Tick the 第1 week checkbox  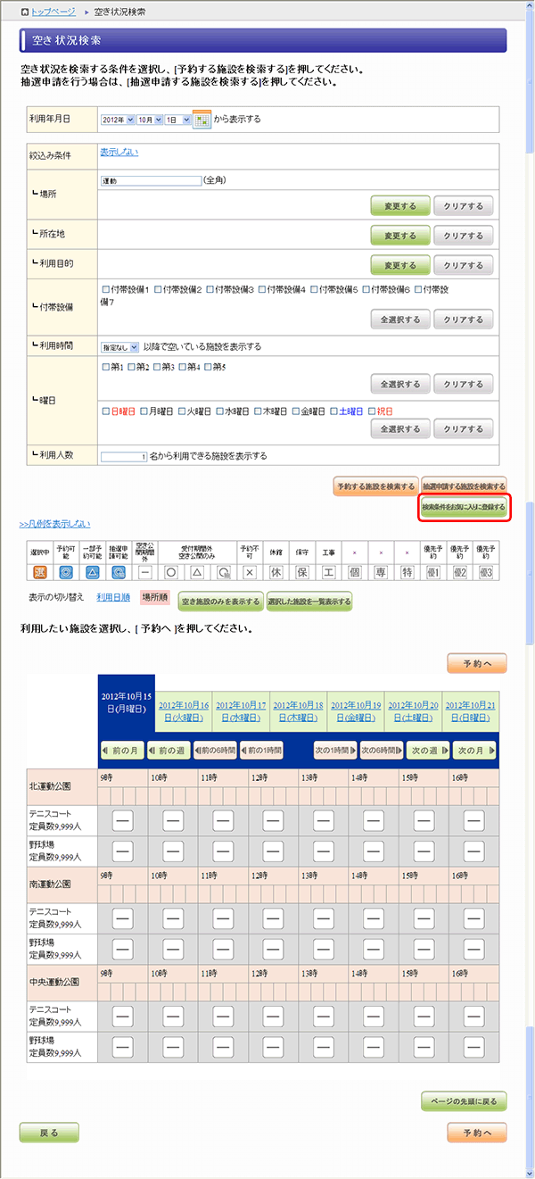106,367
